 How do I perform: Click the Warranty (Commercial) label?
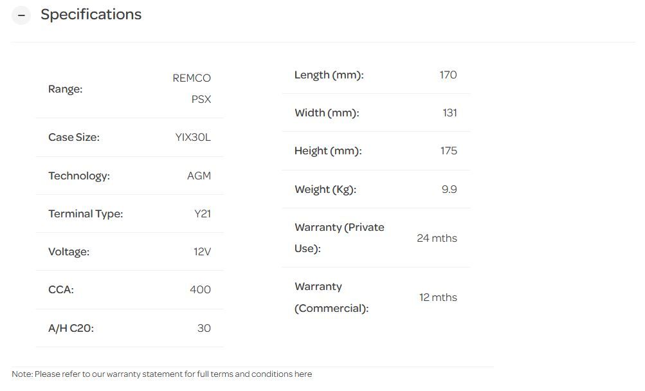tap(331, 297)
